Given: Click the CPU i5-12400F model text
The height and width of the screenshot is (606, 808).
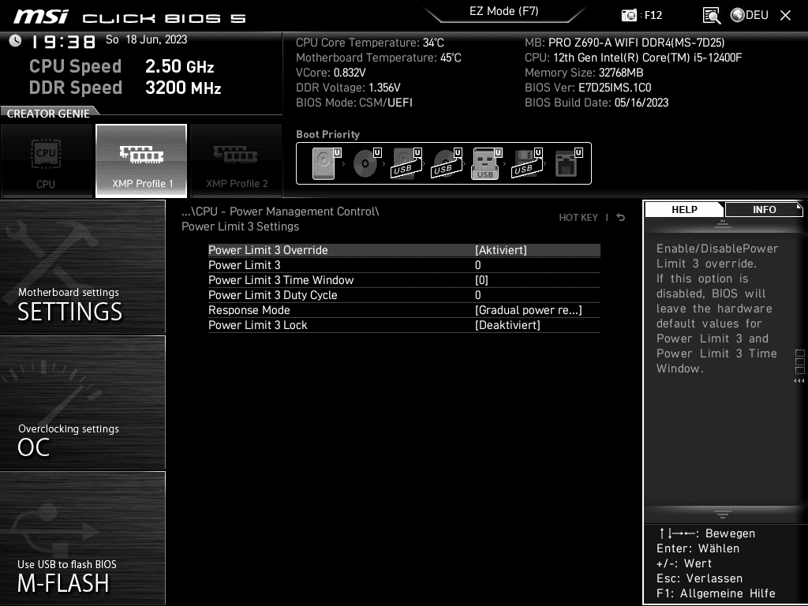Looking at the screenshot, I should (x=634, y=57).
